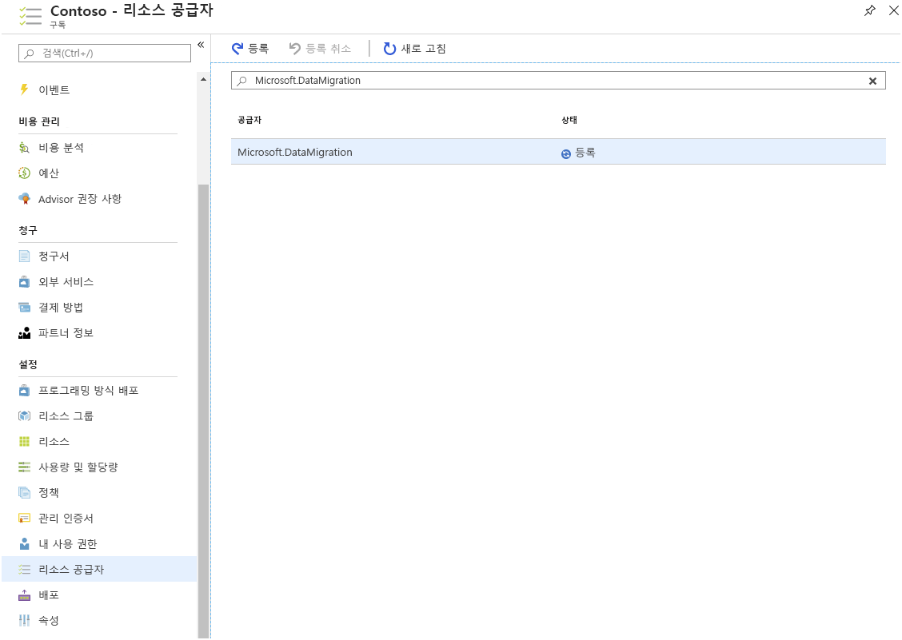Click the 리소스 그룹 cube icon
The width and height of the screenshot is (902, 640).
click(24, 415)
